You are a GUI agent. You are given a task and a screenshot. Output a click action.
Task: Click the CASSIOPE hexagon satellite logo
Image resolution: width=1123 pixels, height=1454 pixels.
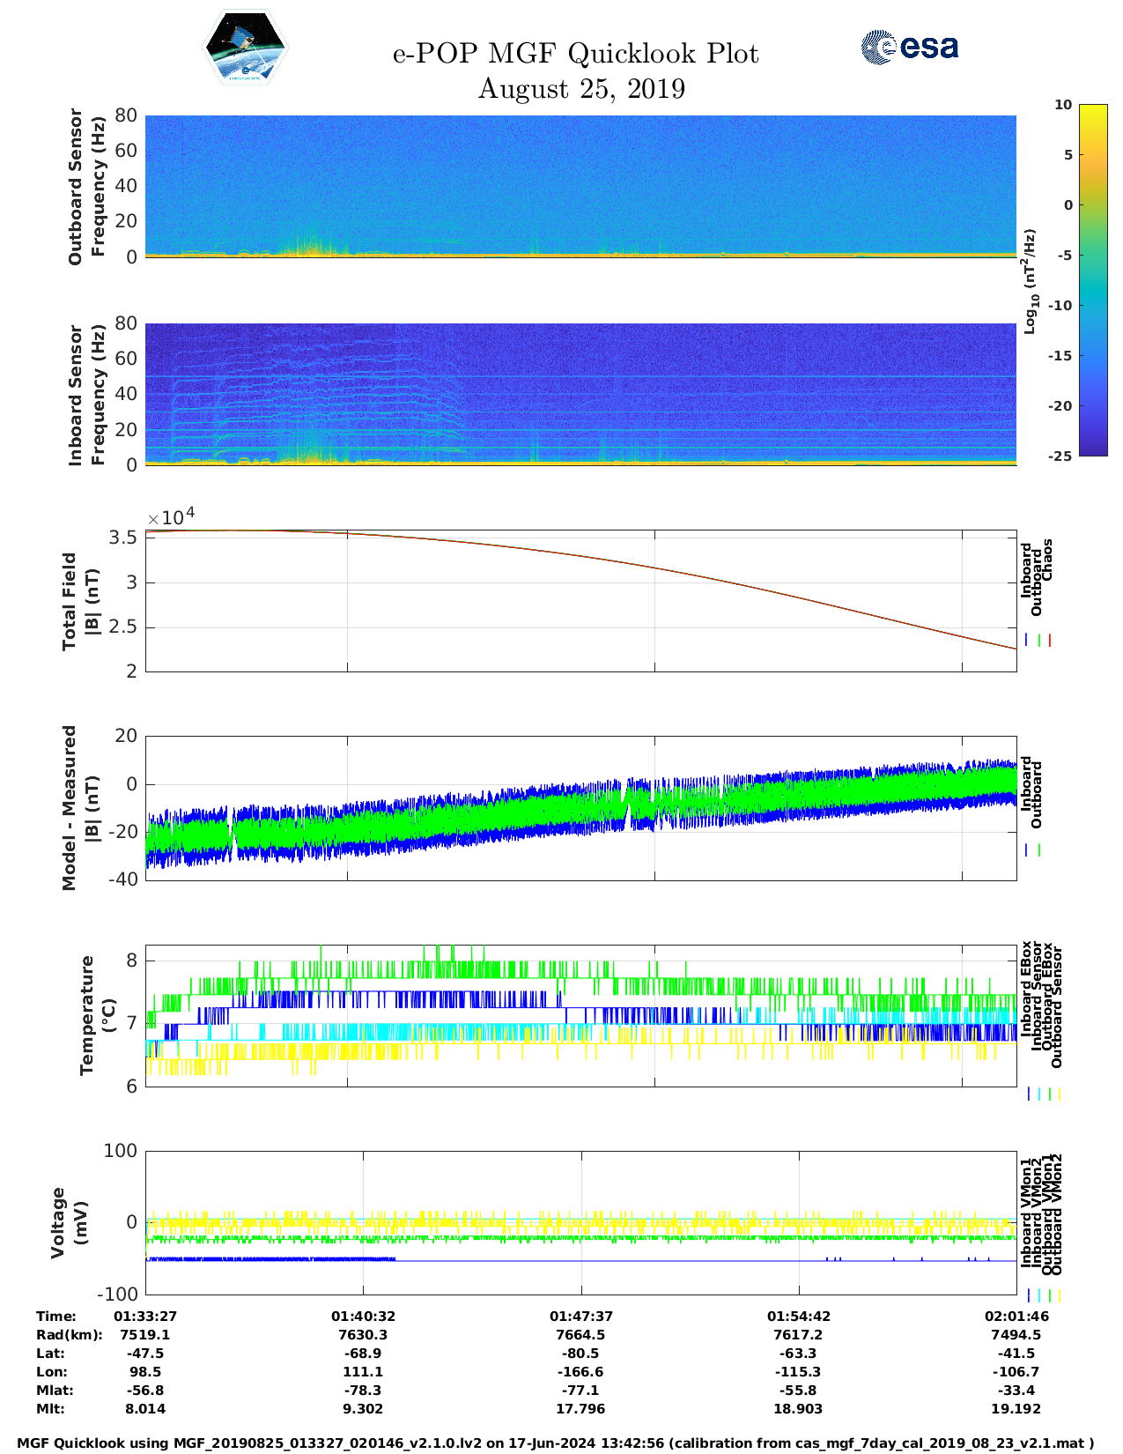pos(246,48)
